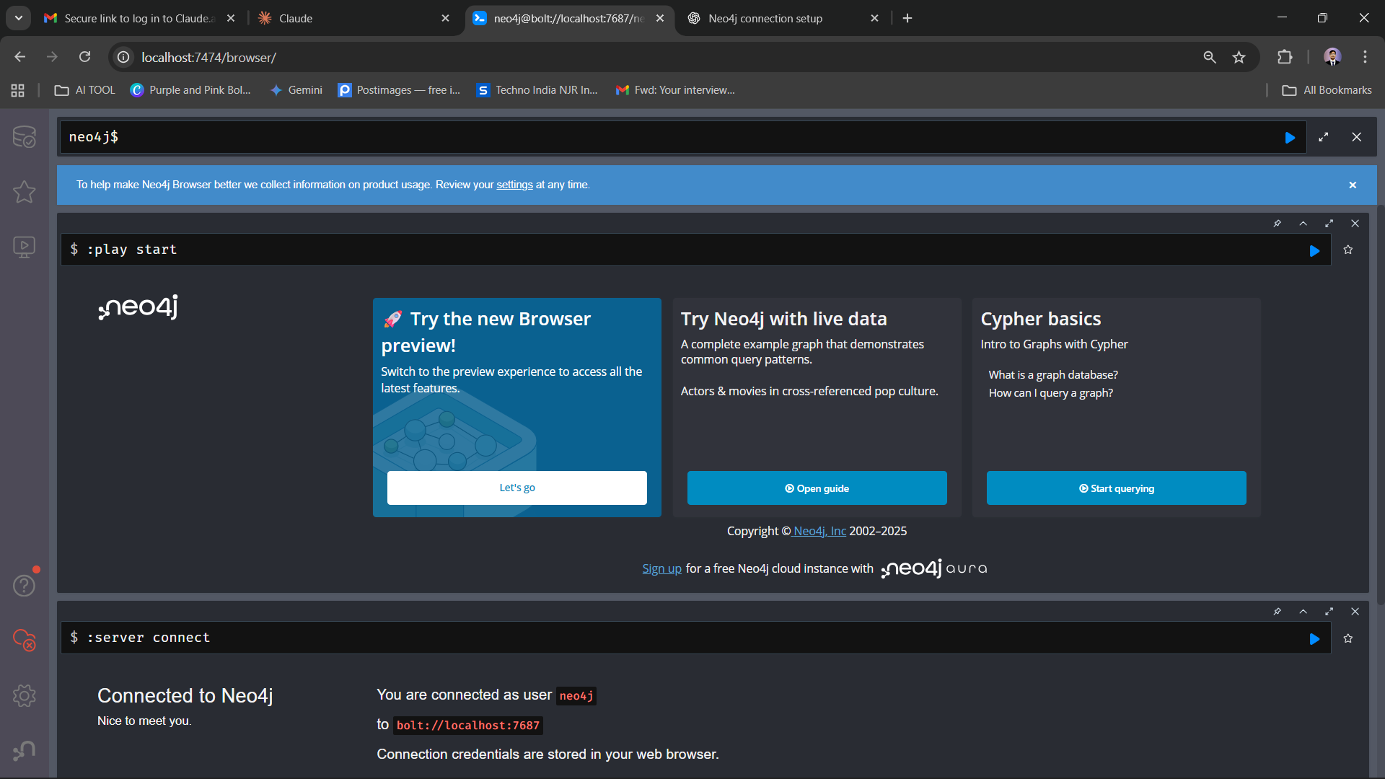The width and height of the screenshot is (1385, 779).
Task: Go back in browser history
Action: (x=20, y=57)
